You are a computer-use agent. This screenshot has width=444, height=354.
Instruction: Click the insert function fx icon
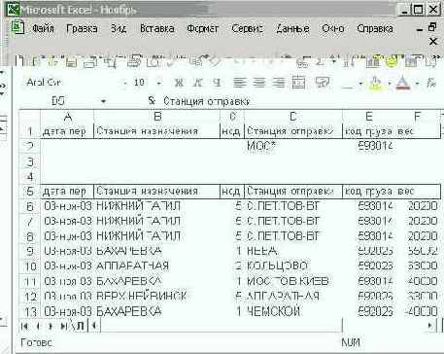152,101
